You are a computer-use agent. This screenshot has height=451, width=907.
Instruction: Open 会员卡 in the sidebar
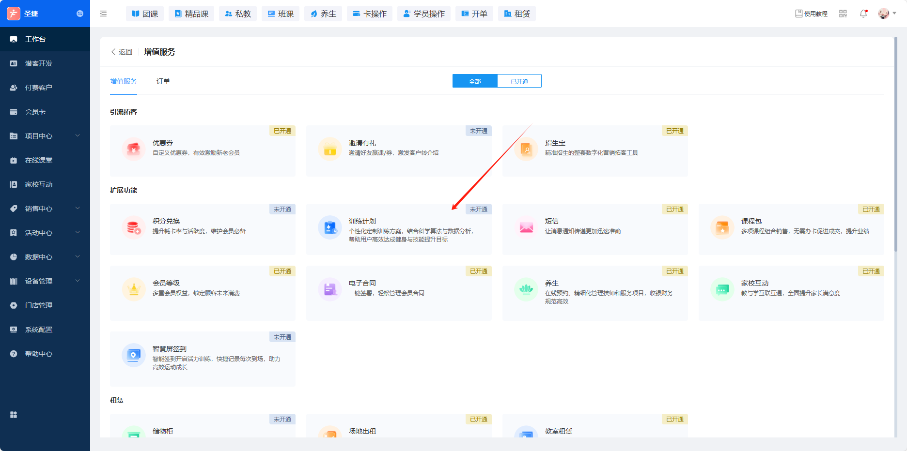click(35, 112)
